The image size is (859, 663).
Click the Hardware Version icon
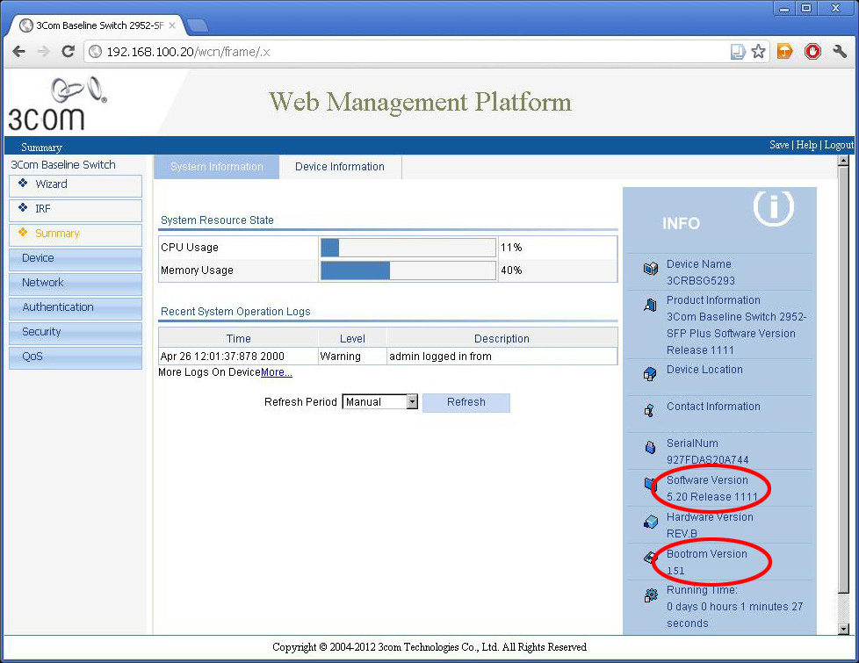pos(650,521)
